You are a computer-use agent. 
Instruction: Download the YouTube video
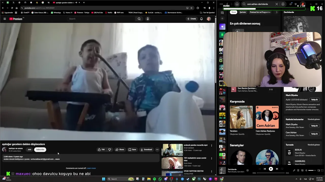pyautogui.click(x=146, y=150)
